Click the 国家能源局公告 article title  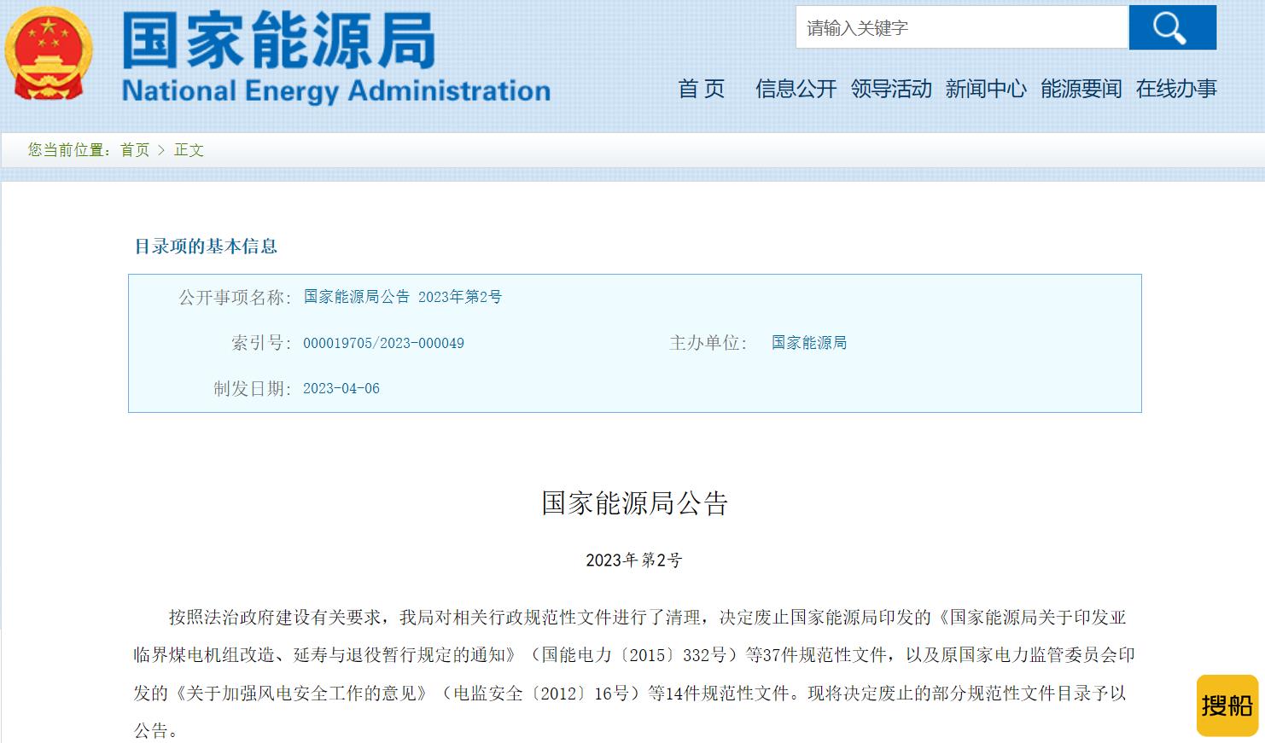[634, 503]
